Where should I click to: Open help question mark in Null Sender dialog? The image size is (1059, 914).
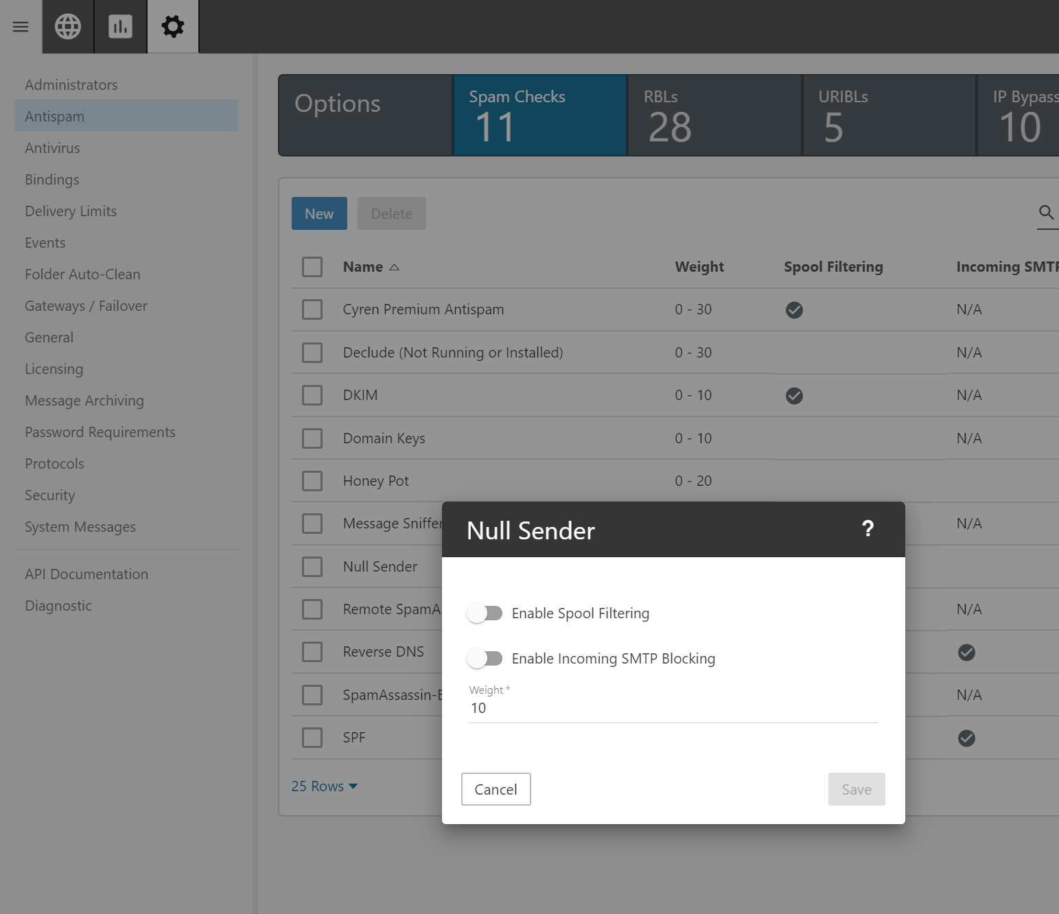868,529
